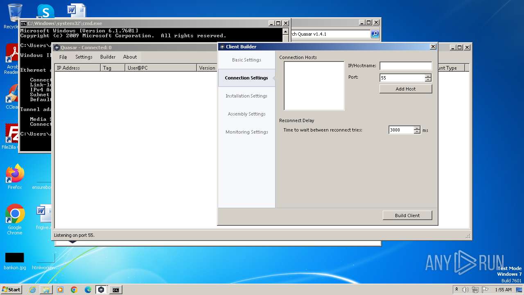This screenshot has height=295, width=524.
Task: Sort by the Tag column header
Action: (113, 68)
